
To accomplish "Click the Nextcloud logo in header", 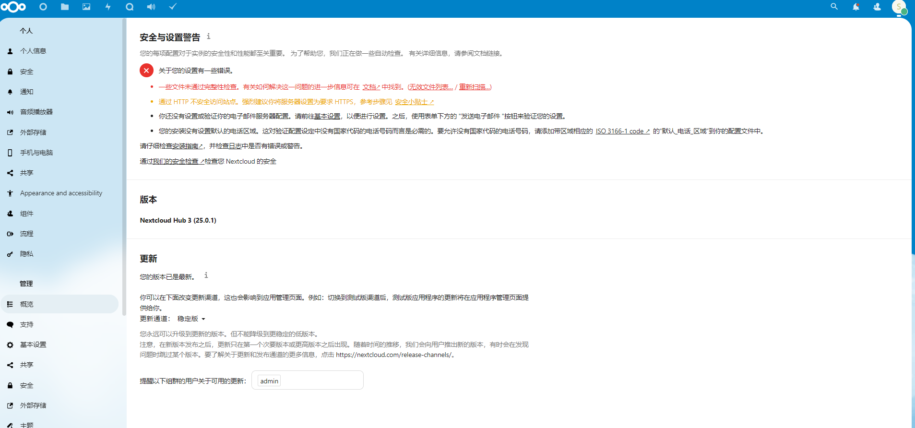I will coord(13,7).
